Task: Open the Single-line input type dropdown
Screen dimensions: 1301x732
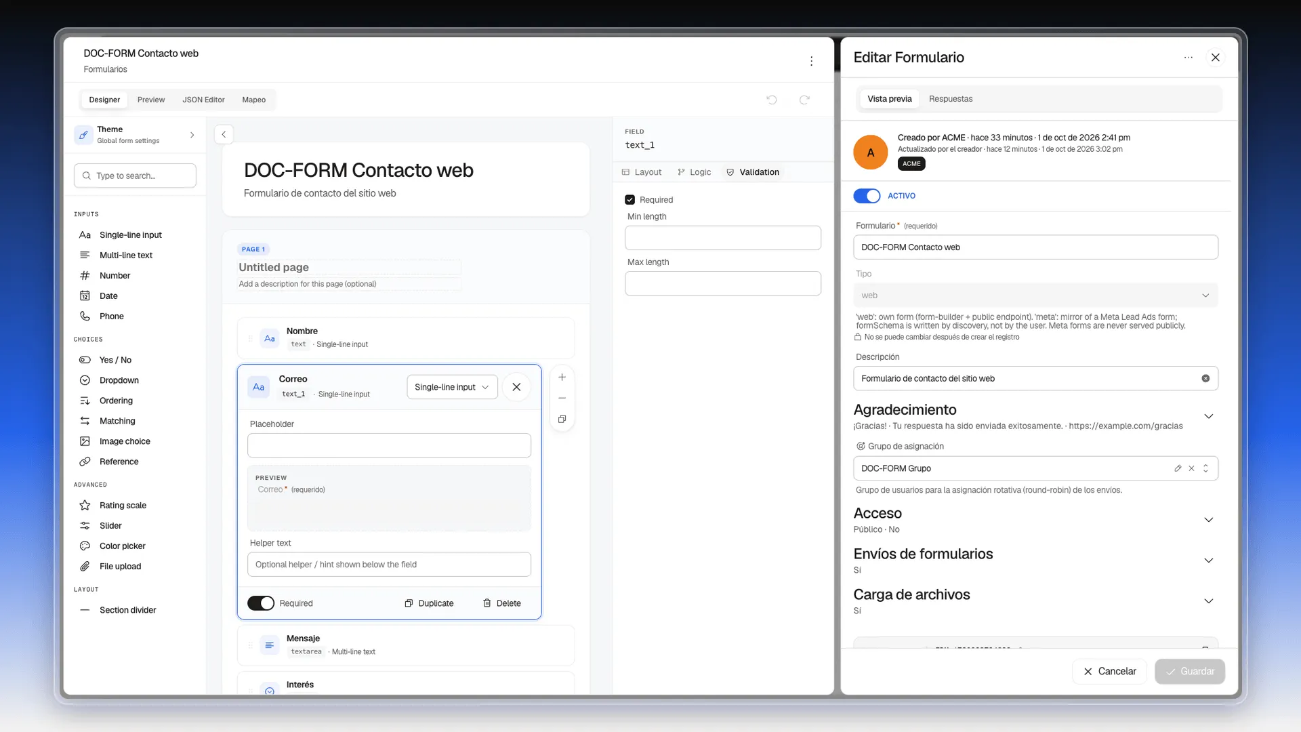Action: click(x=452, y=387)
